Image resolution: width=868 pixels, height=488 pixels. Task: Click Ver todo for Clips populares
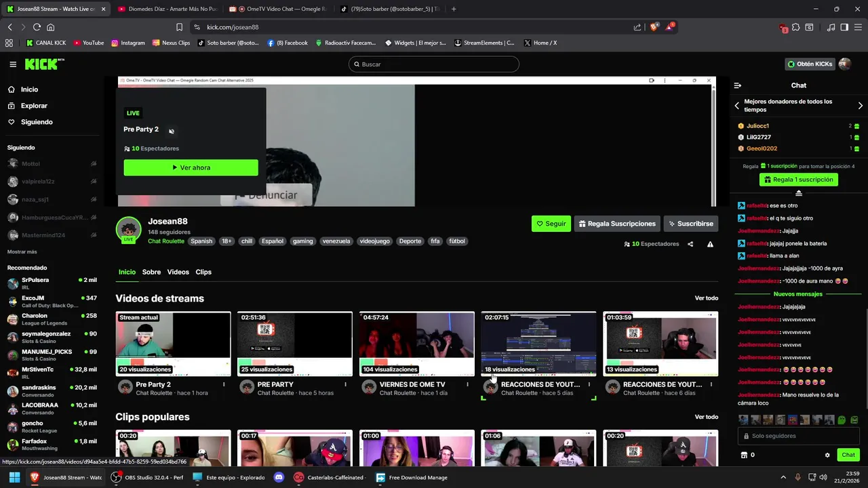pos(706,417)
